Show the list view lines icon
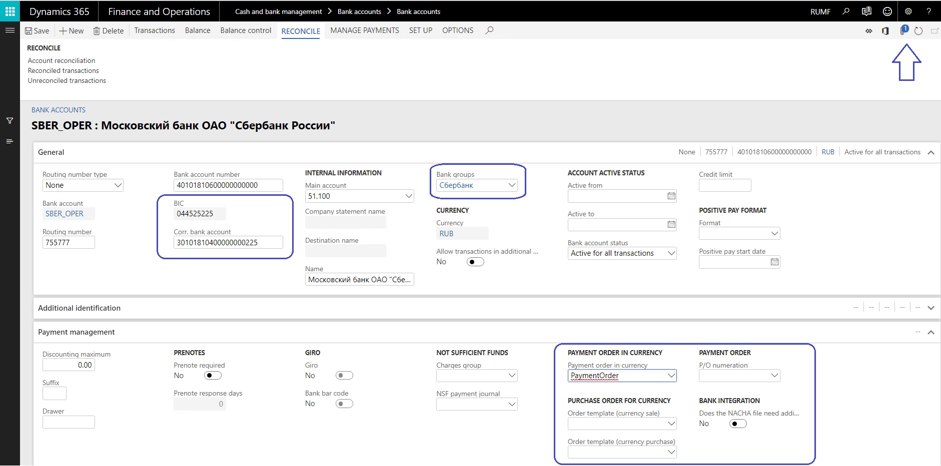The height and width of the screenshot is (466, 941). pyautogui.click(x=10, y=141)
